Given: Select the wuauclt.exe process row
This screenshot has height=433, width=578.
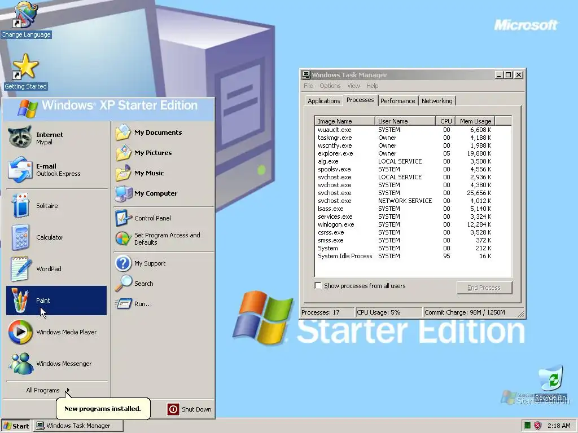Looking at the screenshot, I should tap(404, 130).
